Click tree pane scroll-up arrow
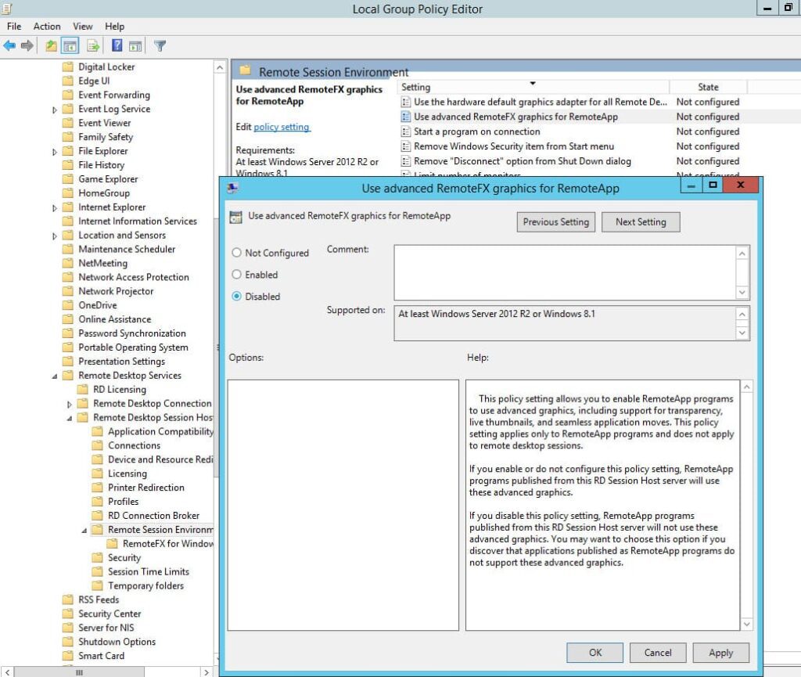This screenshot has height=677, width=801. pos(219,67)
